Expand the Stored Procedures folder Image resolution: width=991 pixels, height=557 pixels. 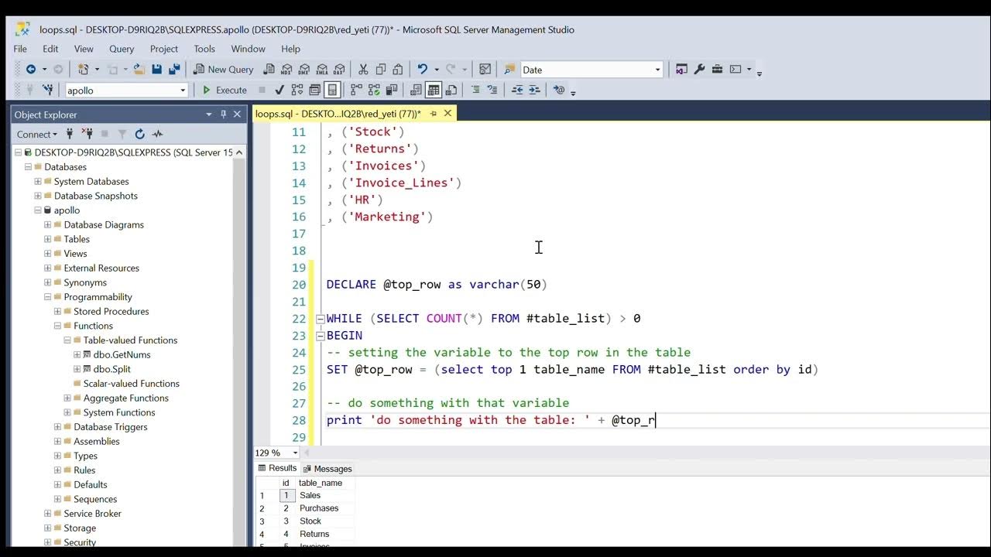(x=57, y=312)
